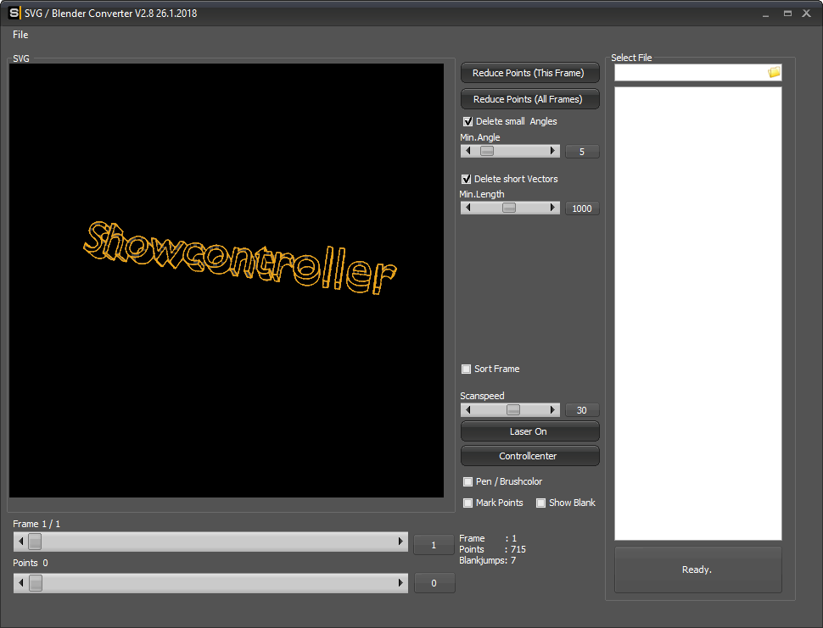Click left arrow of Frame slider
This screenshot has height=628, width=823.
[x=20, y=542]
